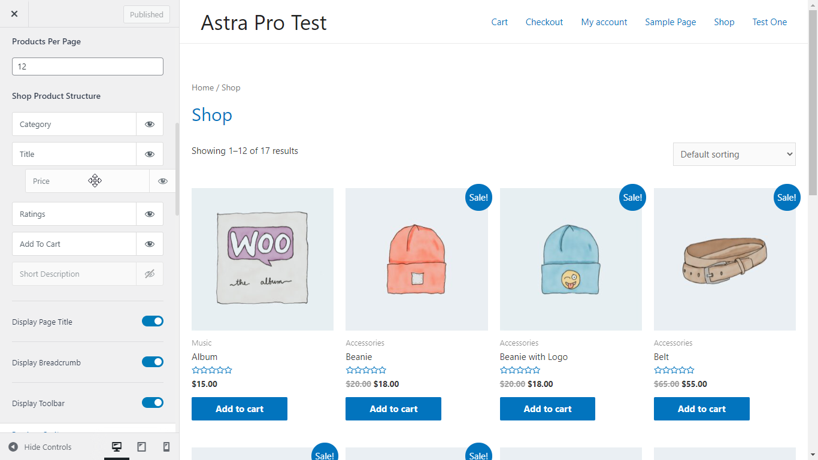Screen dimensions: 818x460
Task: Click the Published button
Action: pyautogui.click(x=147, y=14)
